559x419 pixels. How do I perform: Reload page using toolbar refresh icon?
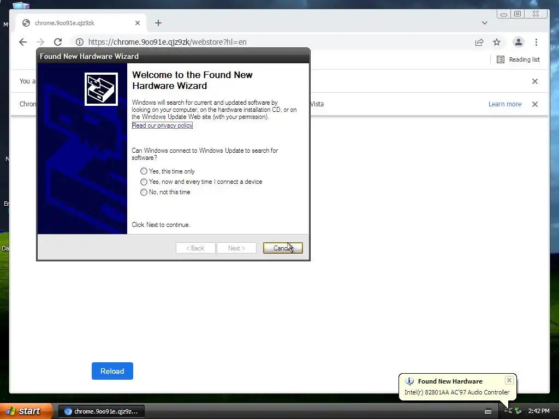(x=58, y=42)
